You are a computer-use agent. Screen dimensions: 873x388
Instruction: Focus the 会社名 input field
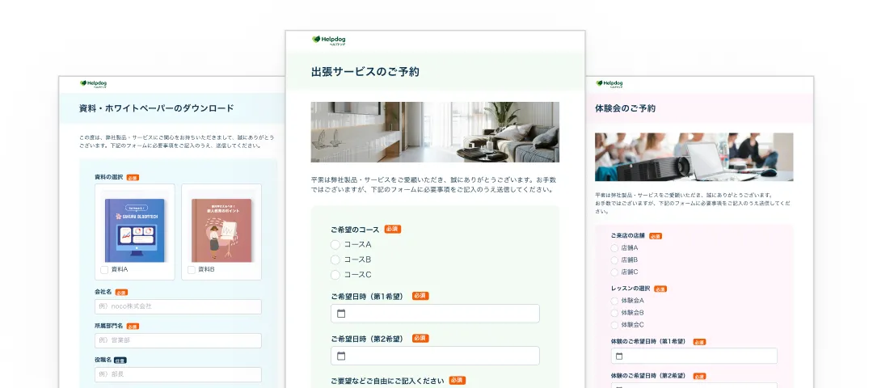coord(178,306)
